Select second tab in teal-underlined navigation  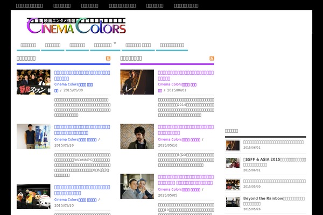pyautogui.click(x=53, y=45)
